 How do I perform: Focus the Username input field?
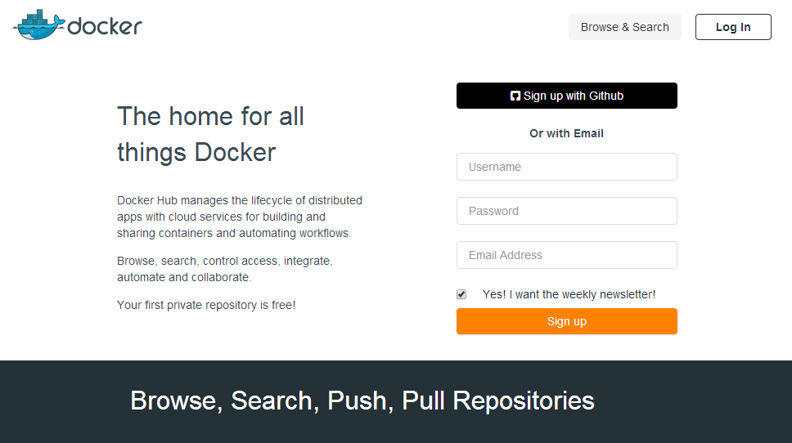click(567, 167)
